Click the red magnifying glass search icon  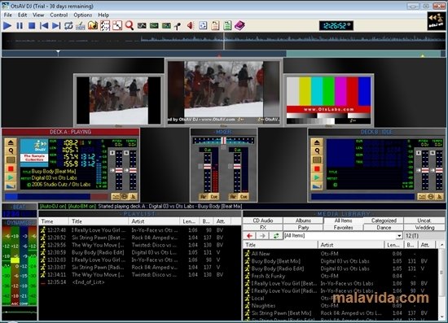pyautogui.click(x=130, y=25)
